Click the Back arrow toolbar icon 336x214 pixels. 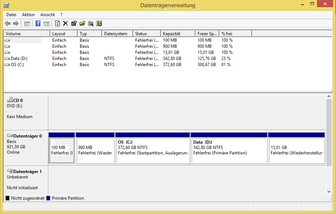[x=8, y=23]
